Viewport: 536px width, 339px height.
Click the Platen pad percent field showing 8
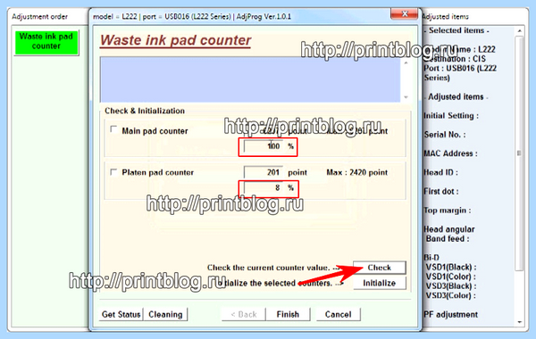click(264, 188)
